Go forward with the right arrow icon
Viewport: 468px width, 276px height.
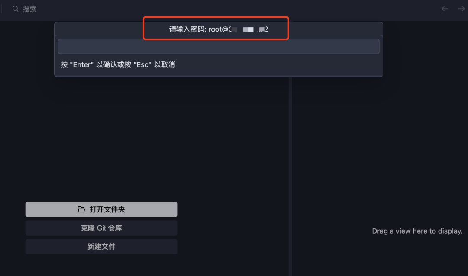[x=461, y=9]
